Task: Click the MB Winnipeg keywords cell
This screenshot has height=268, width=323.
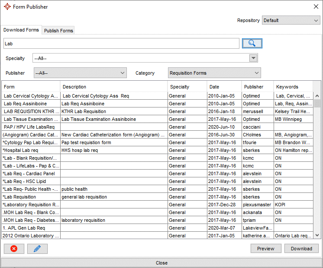Action: pos(294,119)
